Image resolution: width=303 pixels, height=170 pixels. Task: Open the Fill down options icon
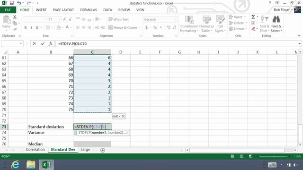[253, 23]
